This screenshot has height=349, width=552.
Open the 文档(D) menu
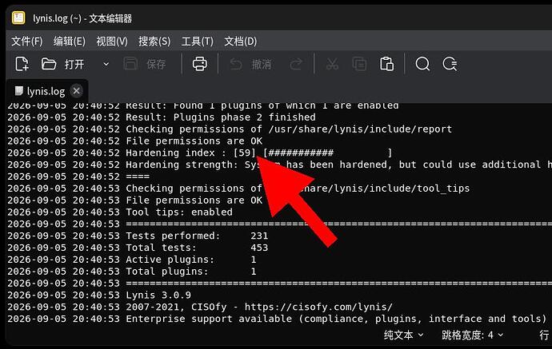click(241, 41)
